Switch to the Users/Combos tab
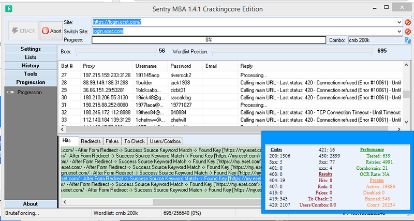The image size is (414, 221). pos(165,141)
